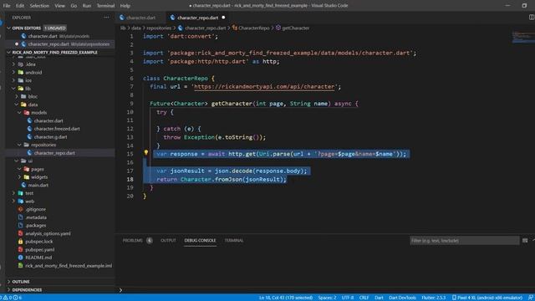Click the getCharacter breadcrumb

click(295, 28)
